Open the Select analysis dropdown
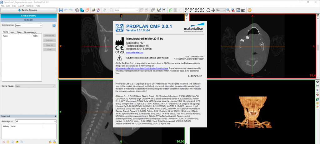This screenshot has width=320, height=144. click(x=29, y=25)
